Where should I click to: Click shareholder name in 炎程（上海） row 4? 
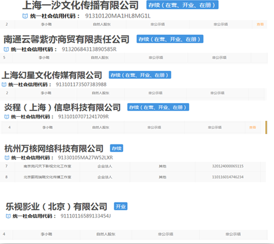point(47,127)
